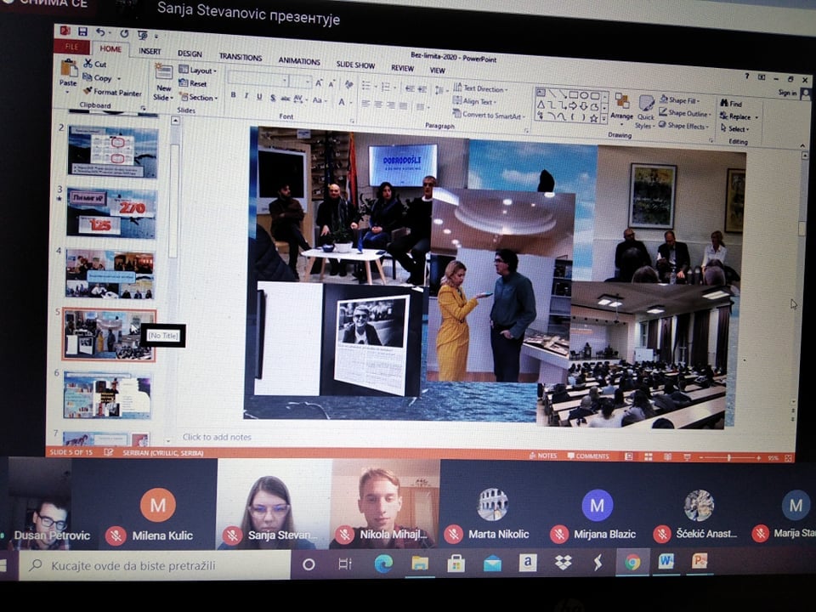This screenshot has height=612, width=816.
Task: Open Microsoft Edge from the taskbar
Action: pyautogui.click(x=383, y=563)
